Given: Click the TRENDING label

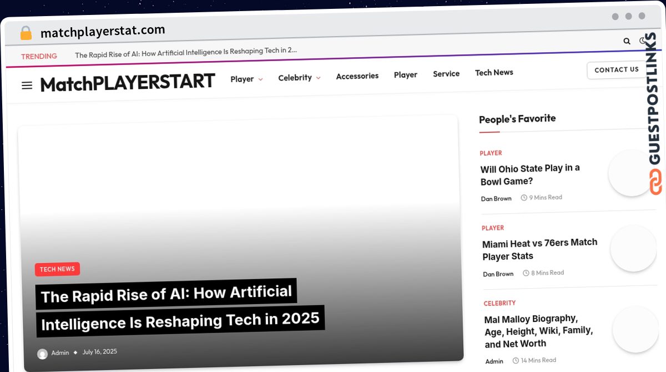Looking at the screenshot, I should pyautogui.click(x=39, y=56).
